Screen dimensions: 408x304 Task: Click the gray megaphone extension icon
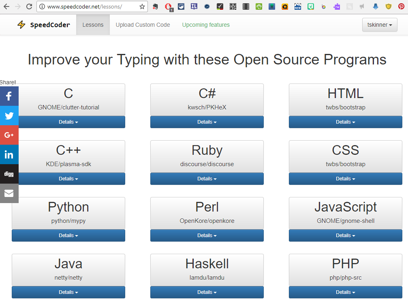(x=362, y=6)
